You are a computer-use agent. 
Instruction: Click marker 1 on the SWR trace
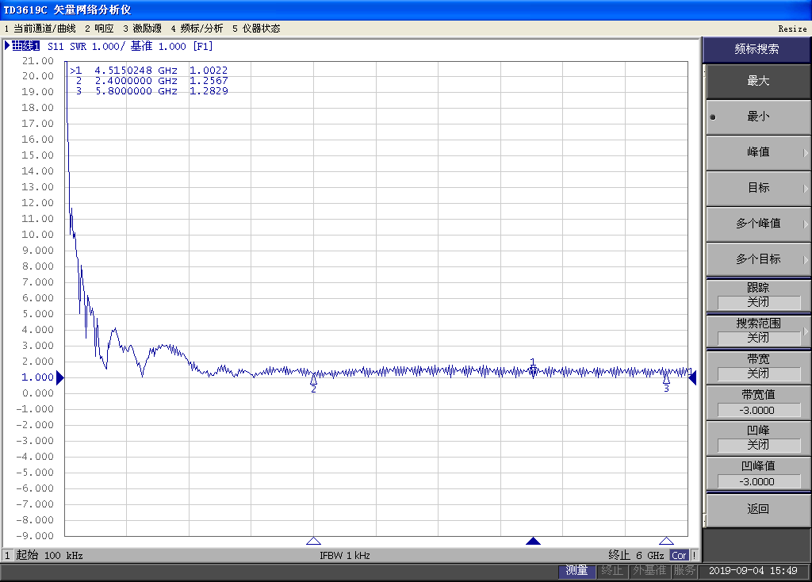533,369
